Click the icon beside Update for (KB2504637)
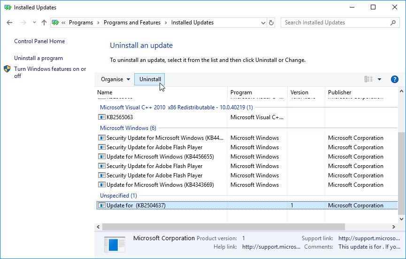 coord(102,205)
